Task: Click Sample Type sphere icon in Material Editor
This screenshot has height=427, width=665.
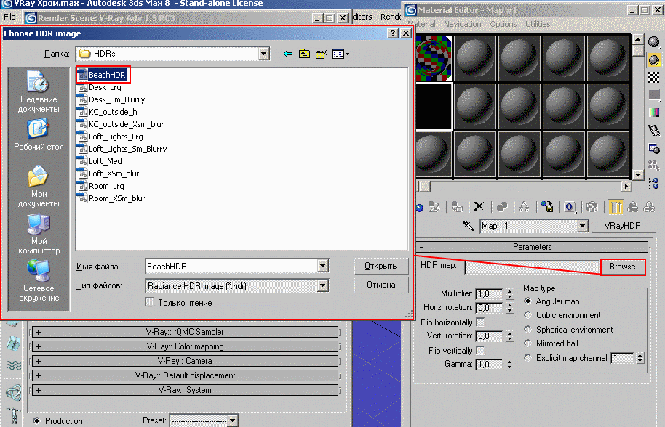Action: [x=654, y=41]
